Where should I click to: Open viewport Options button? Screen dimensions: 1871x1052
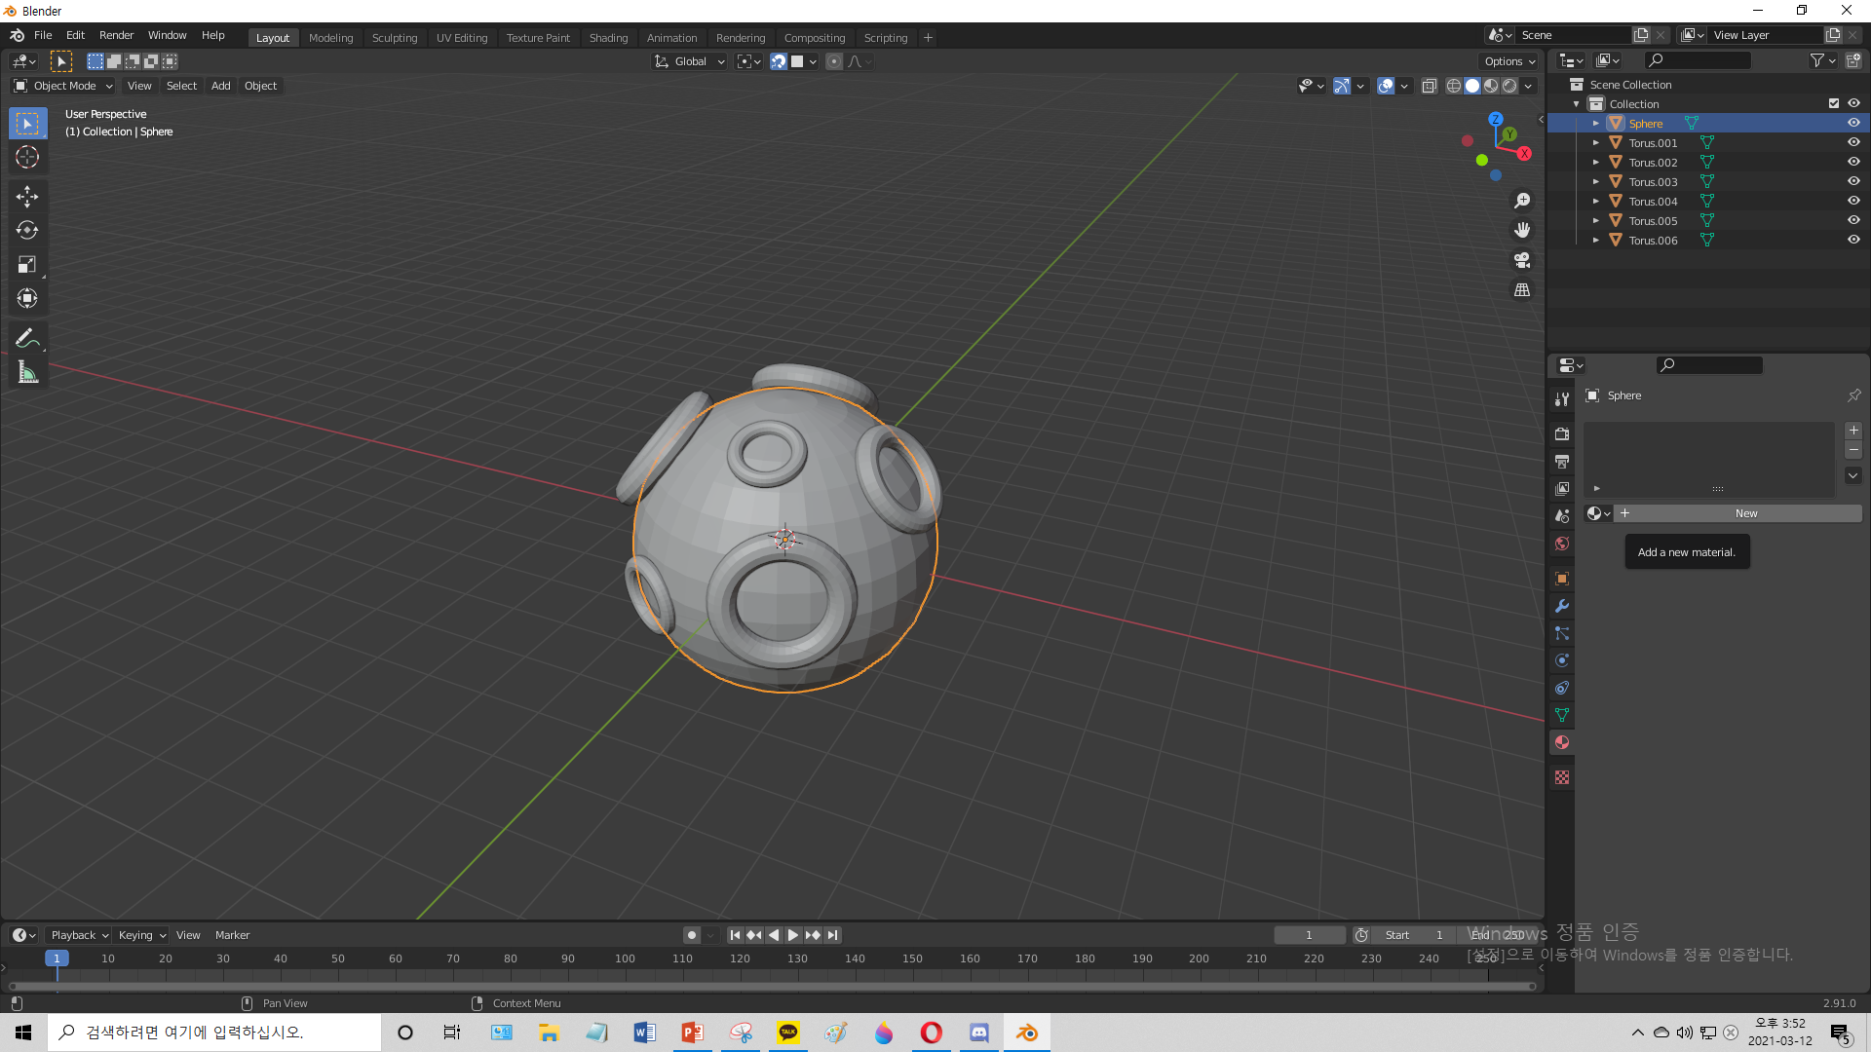tap(1509, 61)
